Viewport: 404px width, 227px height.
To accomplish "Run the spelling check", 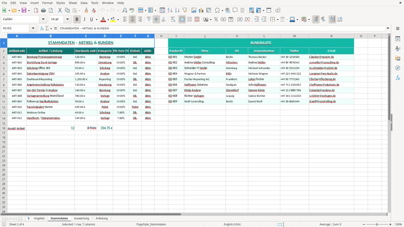I will coord(132,10).
